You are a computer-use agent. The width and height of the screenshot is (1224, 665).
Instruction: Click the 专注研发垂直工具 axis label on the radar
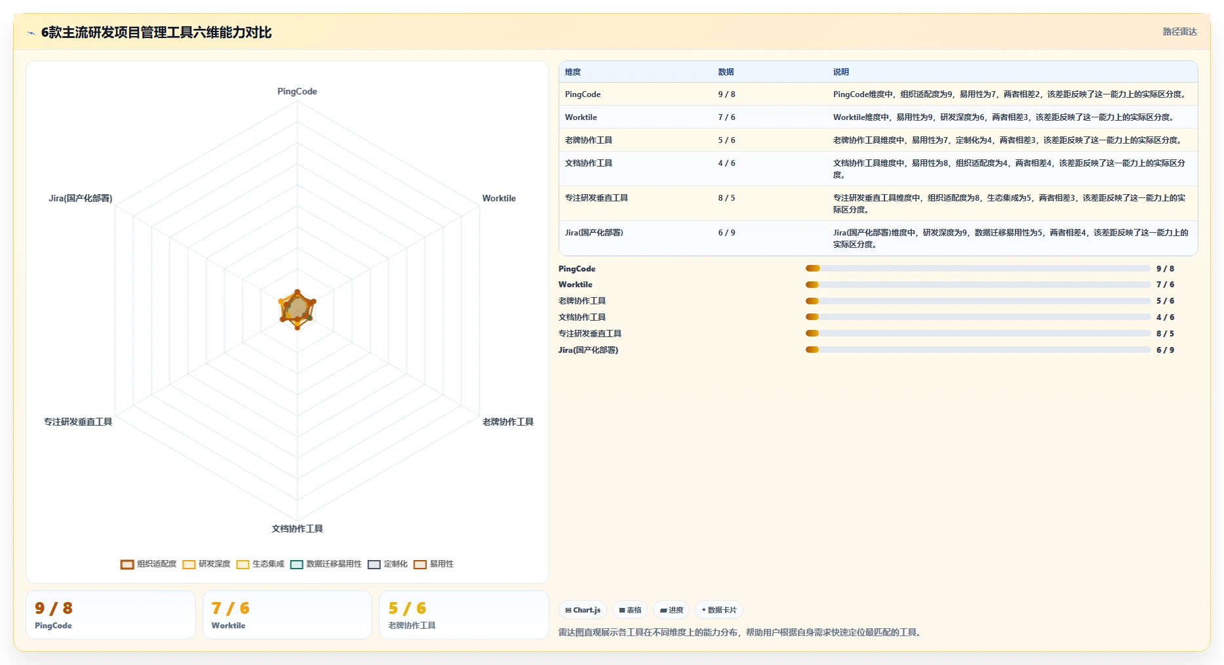[x=78, y=422]
